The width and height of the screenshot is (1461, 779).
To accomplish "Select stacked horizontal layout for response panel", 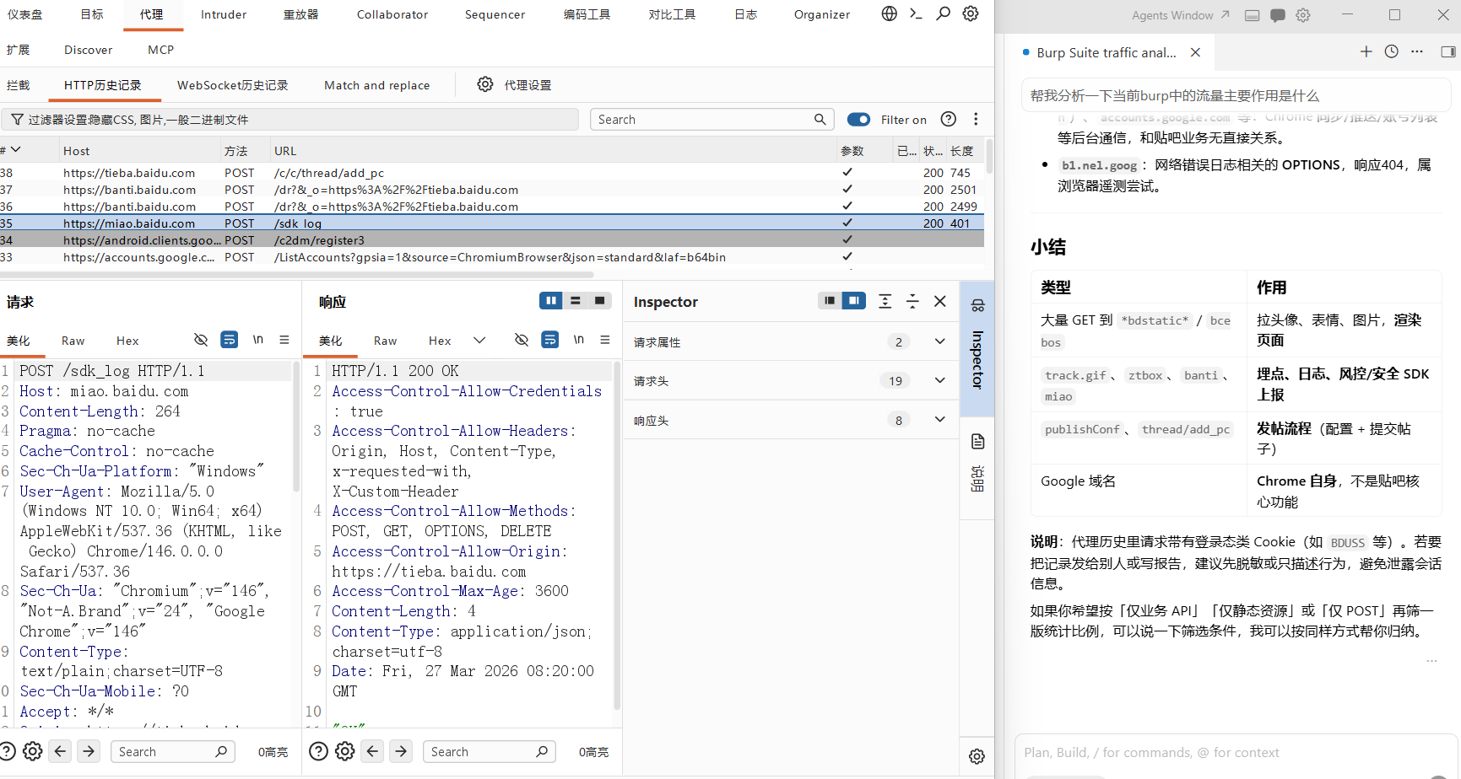I will coord(576,301).
